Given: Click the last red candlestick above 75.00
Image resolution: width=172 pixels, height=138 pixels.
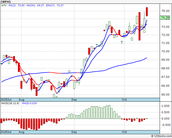Looking at the screenshot, I should (x=147, y=12).
